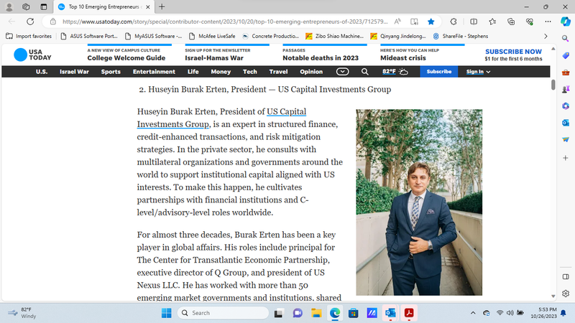
Task: Click the page vertical scrollbar thumb
Action: tap(553, 85)
